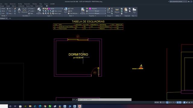Toggle the layer lock padlock icon
The height and width of the screenshot is (108, 193).
pos(47,9)
